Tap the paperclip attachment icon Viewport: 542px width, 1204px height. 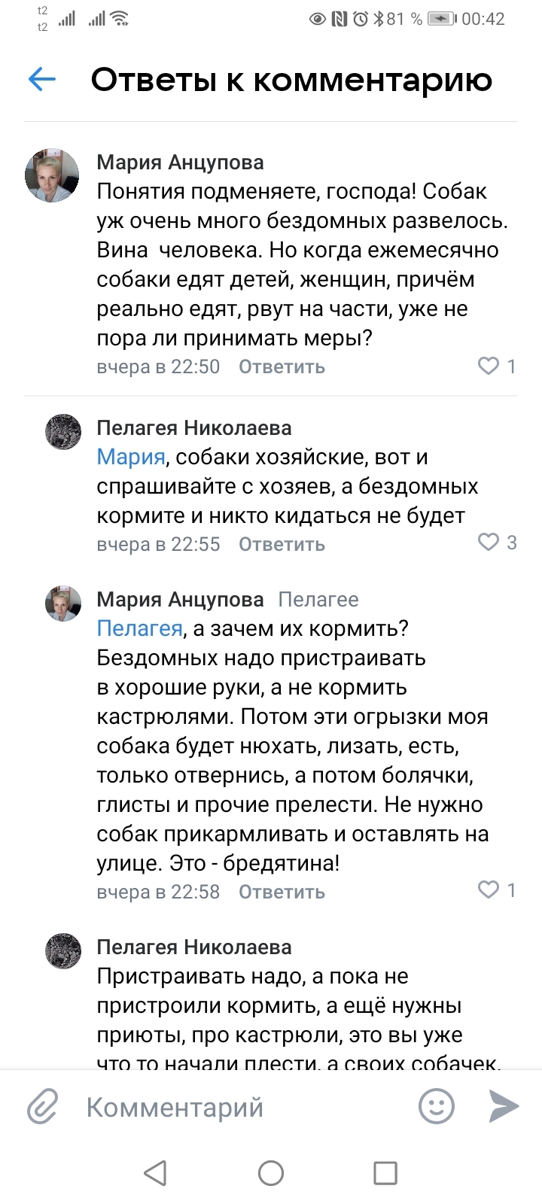(x=43, y=1107)
